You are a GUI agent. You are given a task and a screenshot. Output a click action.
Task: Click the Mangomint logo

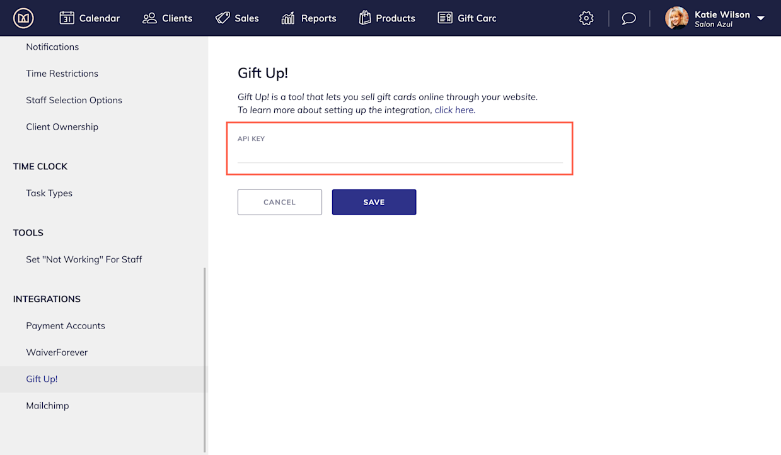click(22, 18)
